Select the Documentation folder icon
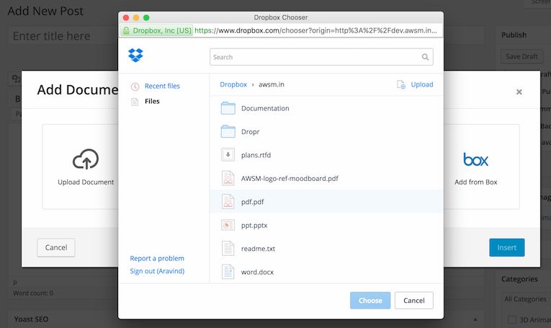The height and width of the screenshot is (328, 551). pyautogui.click(x=228, y=108)
